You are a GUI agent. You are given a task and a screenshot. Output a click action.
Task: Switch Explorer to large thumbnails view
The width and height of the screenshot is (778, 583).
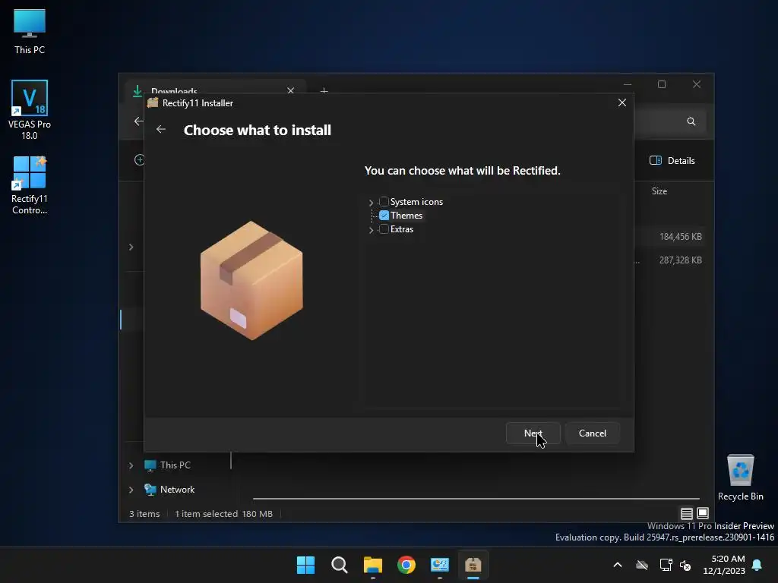pos(703,514)
